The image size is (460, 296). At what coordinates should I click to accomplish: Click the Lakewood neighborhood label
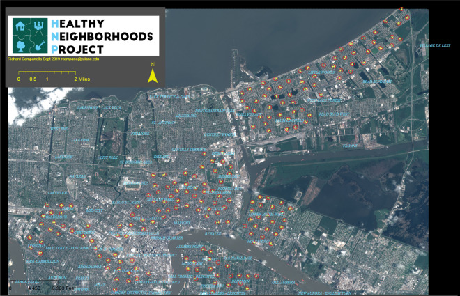pos(57,193)
